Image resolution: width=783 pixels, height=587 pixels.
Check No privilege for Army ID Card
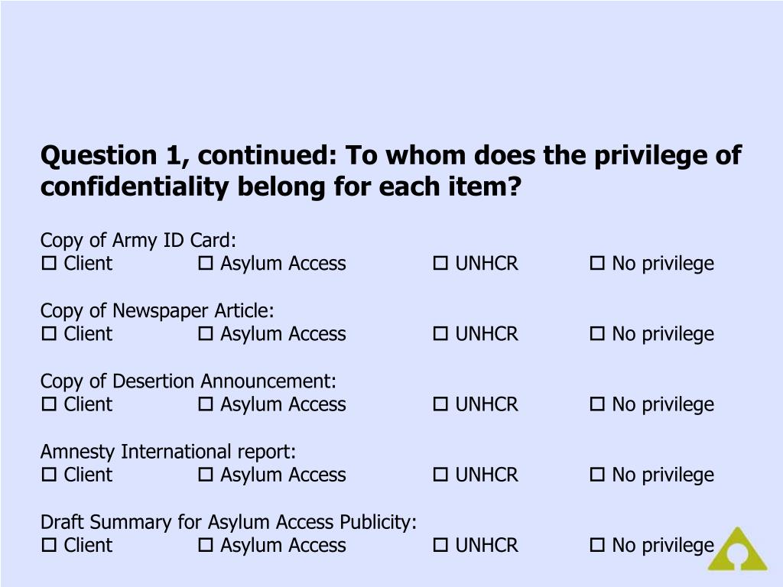coord(597,263)
